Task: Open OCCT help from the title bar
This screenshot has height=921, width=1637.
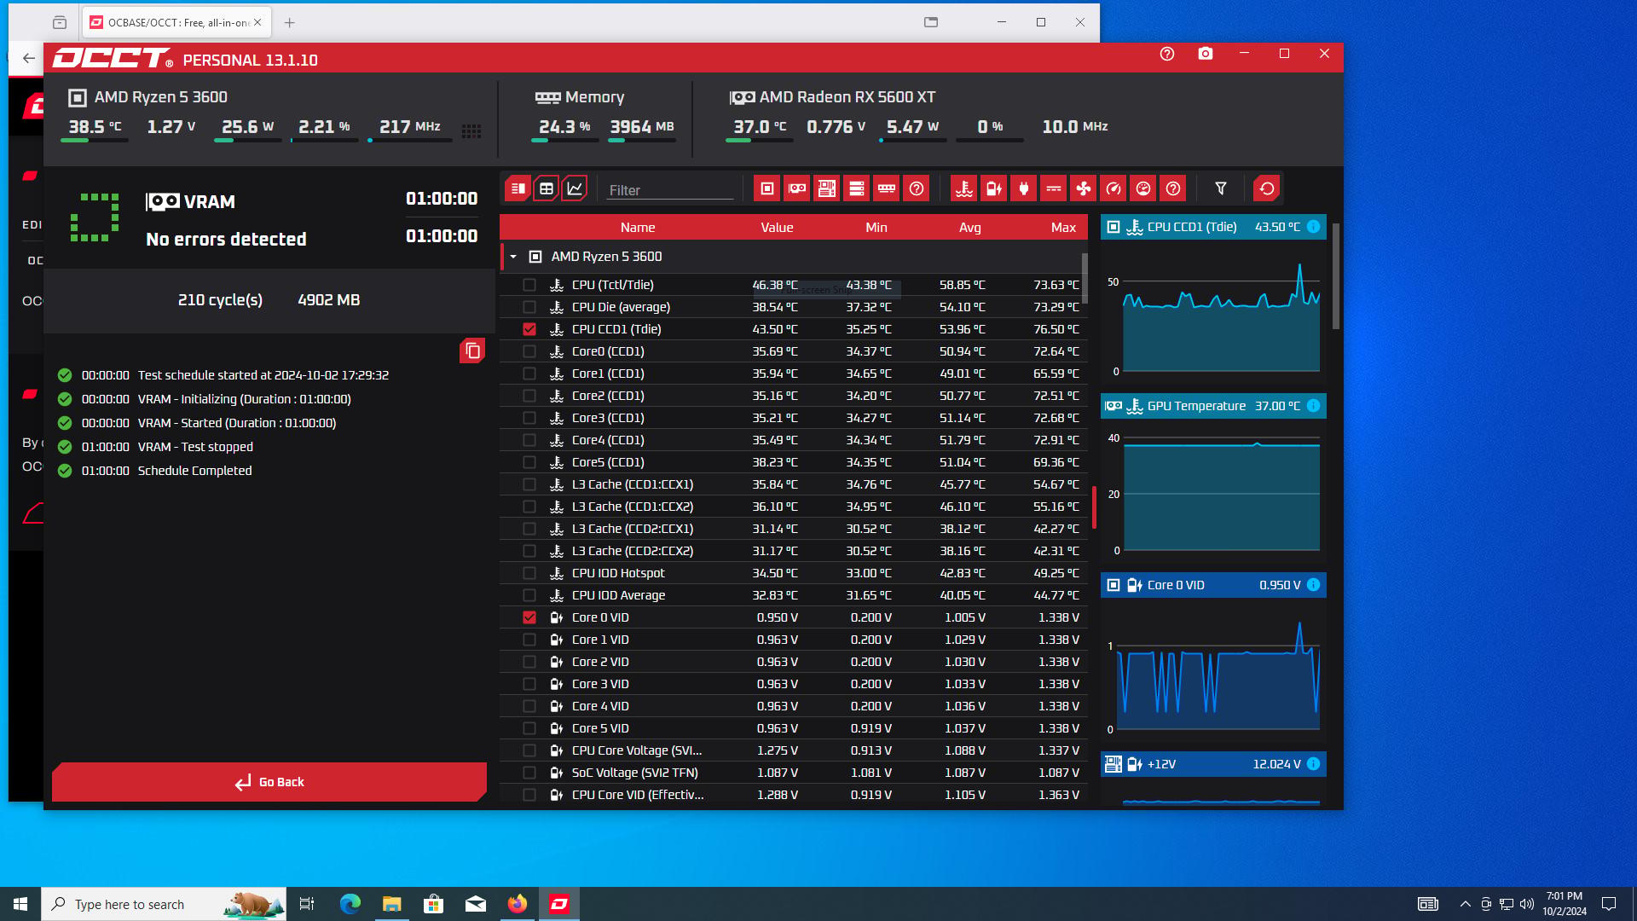Action: coord(1167,54)
